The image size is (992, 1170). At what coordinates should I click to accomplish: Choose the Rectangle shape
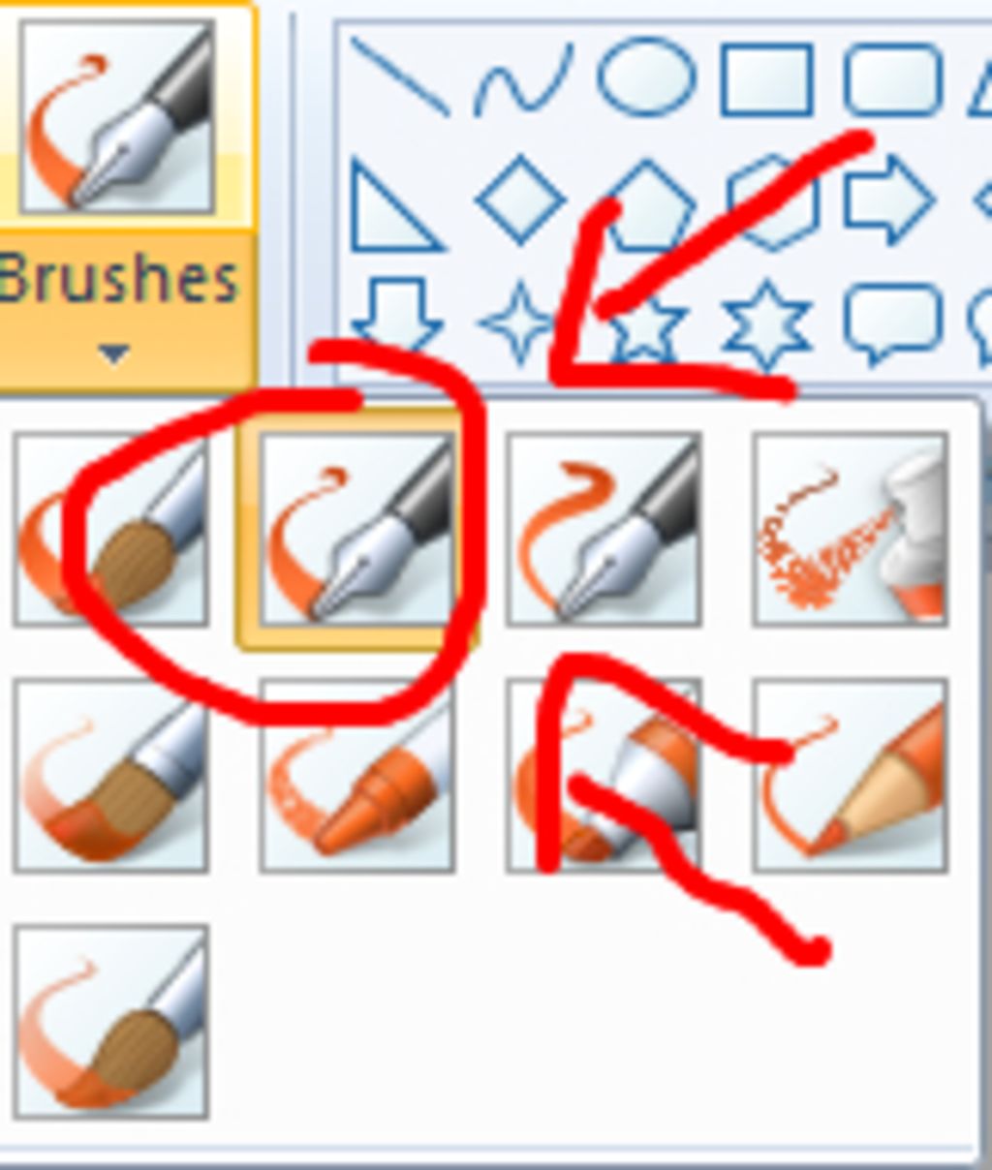(767, 79)
